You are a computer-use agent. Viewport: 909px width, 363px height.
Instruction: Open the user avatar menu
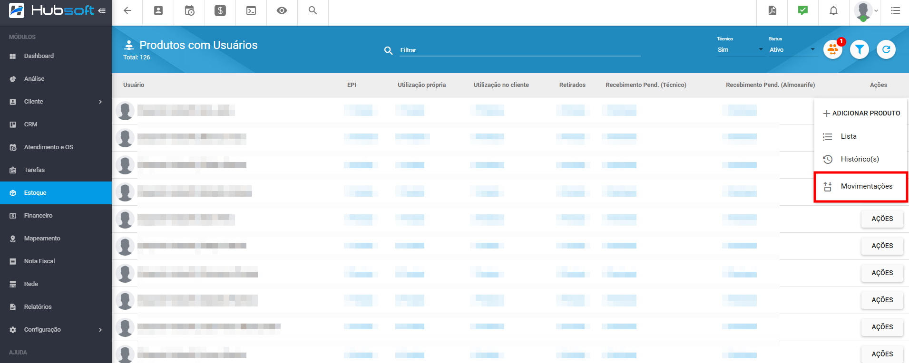(865, 11)
